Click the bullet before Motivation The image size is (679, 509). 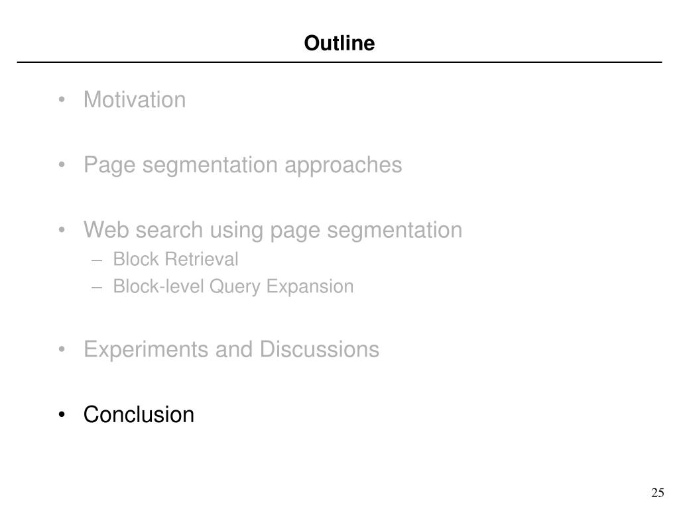(62, 100)
